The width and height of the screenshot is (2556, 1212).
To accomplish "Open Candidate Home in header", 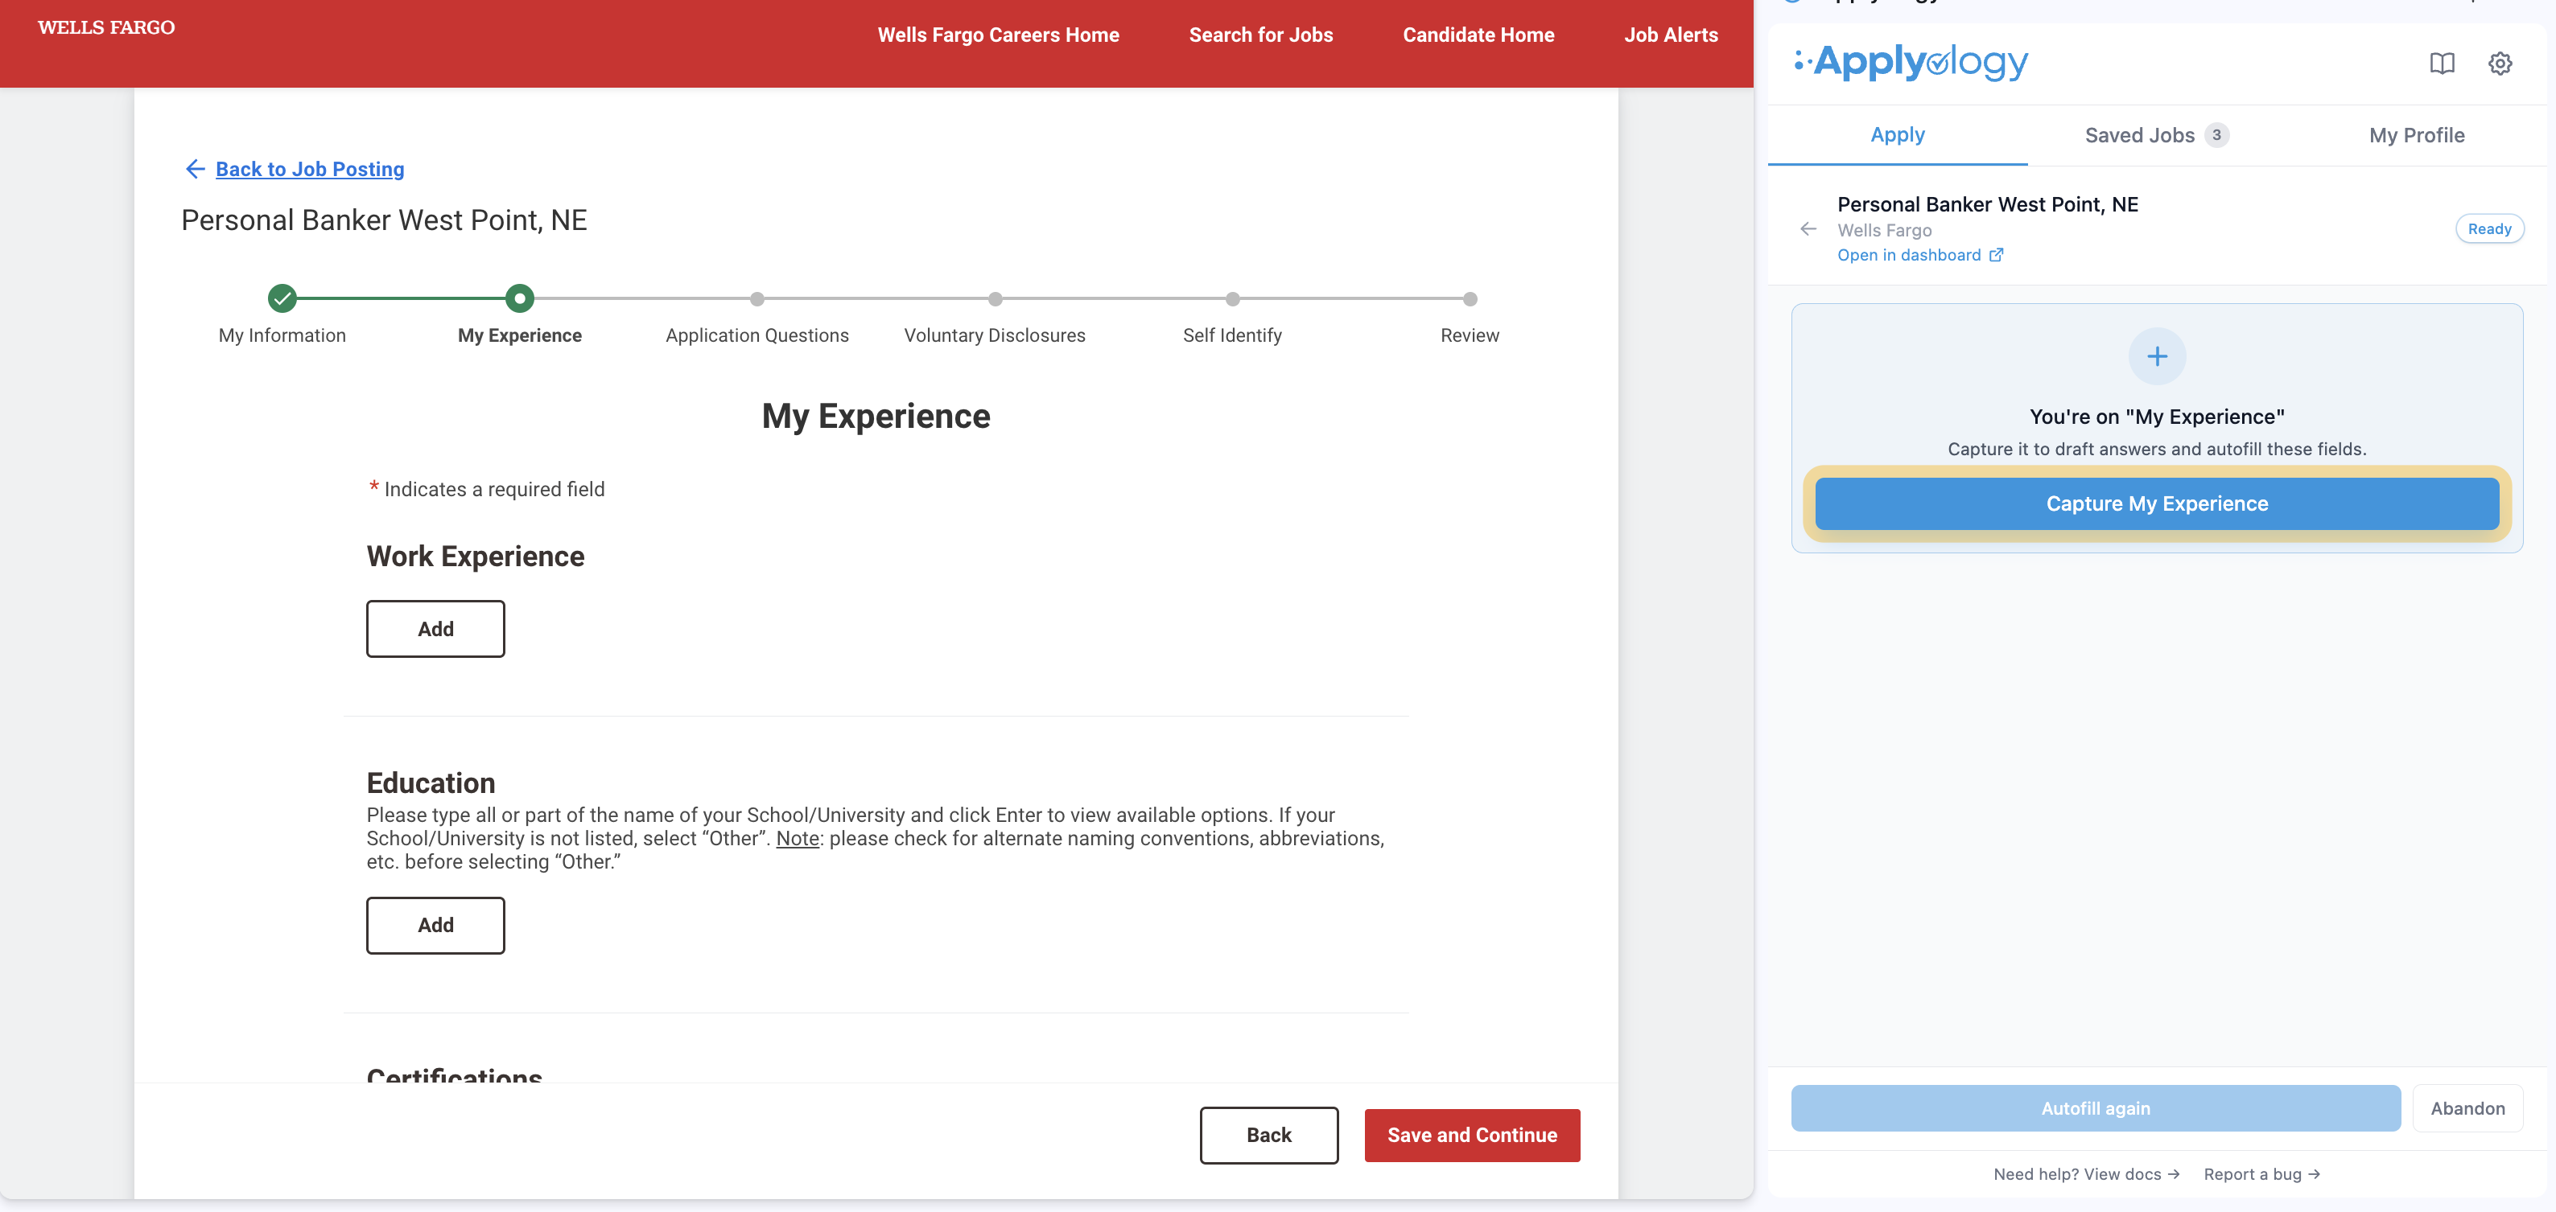I will pos(1478,35).
